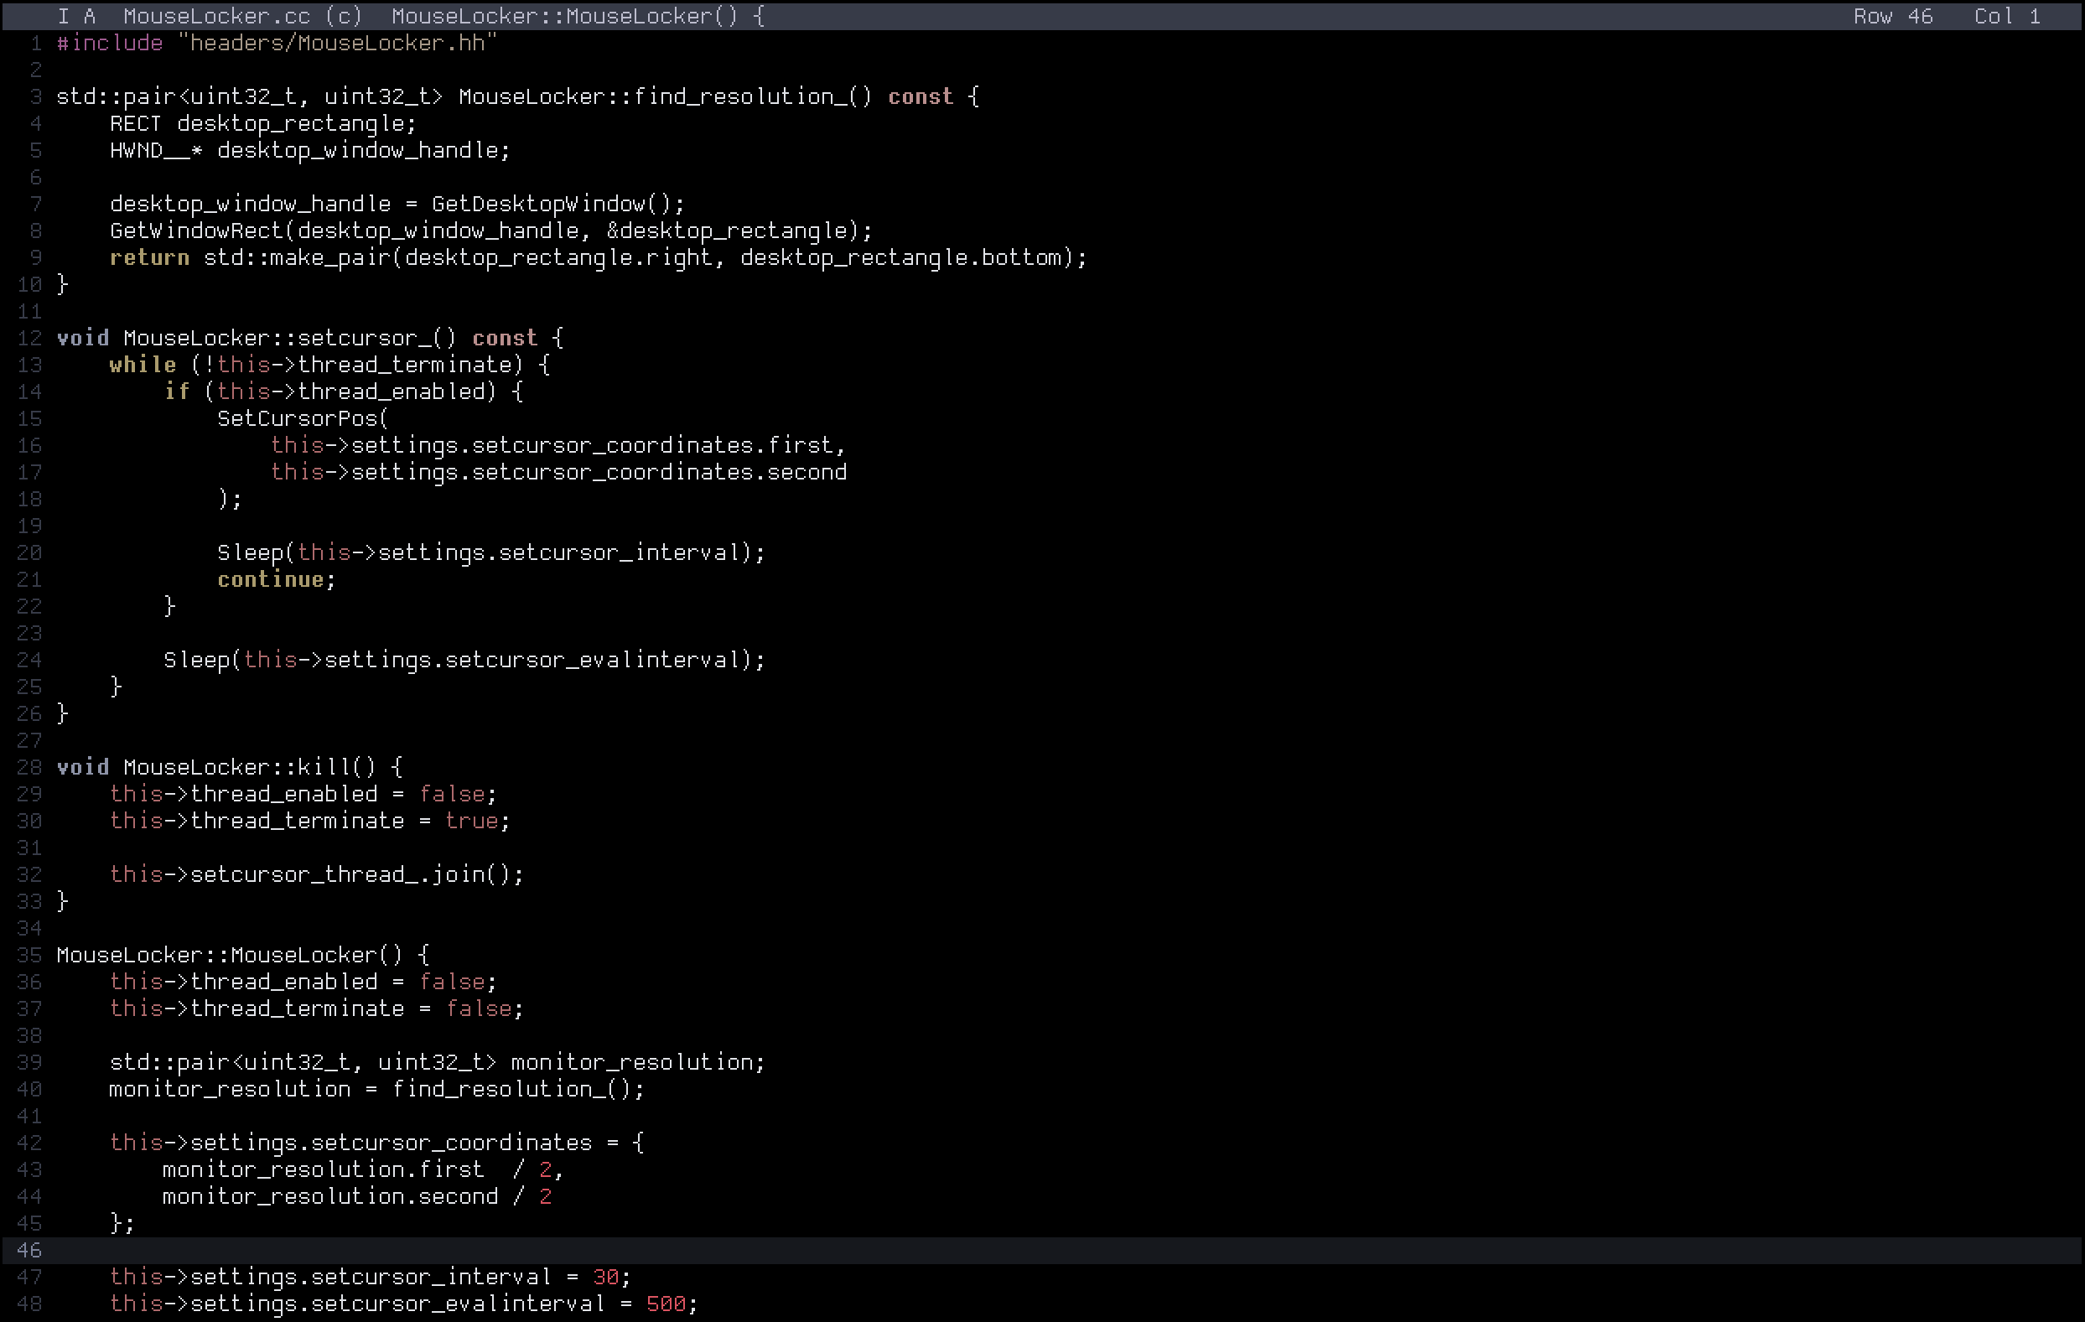Click the 'continue' keyword

tap(270, 579)
